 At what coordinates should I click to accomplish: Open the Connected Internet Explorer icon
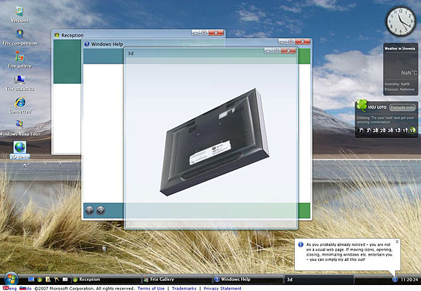20,105
